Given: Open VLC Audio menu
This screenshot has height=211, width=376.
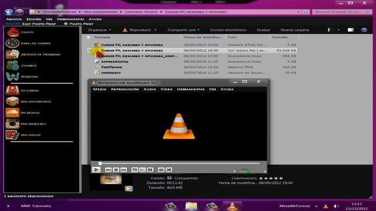Looking at the screenshot, I should pos(150,89).
